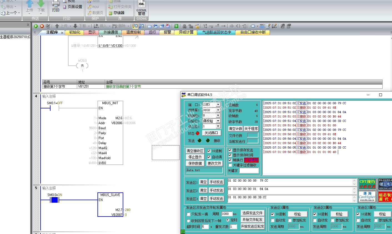Open the 端口 COM3 port dropdown
The height and width of the screenshot is (234, 392).
[x=218, y=105]
